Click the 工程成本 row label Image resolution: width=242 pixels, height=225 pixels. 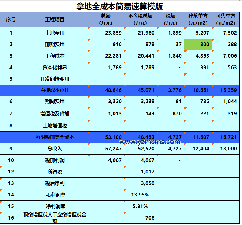click(55, 56)
